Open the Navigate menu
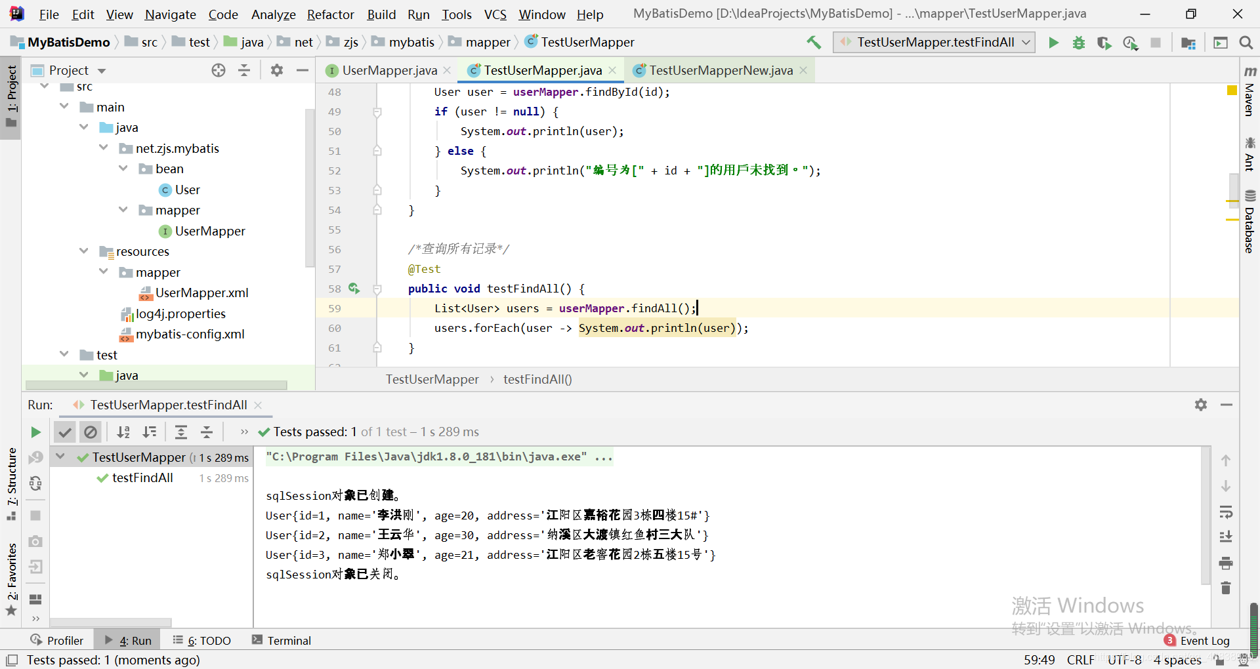Screen dimensions: 1260x669 [171, 14]
